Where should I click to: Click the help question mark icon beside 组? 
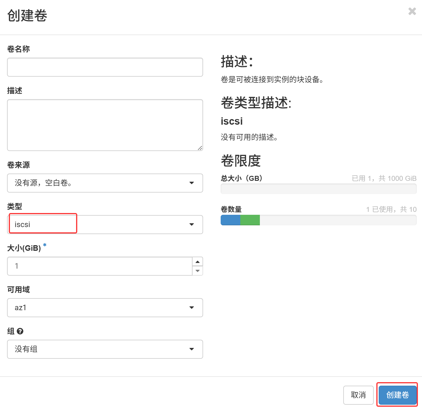click(20, 331)
